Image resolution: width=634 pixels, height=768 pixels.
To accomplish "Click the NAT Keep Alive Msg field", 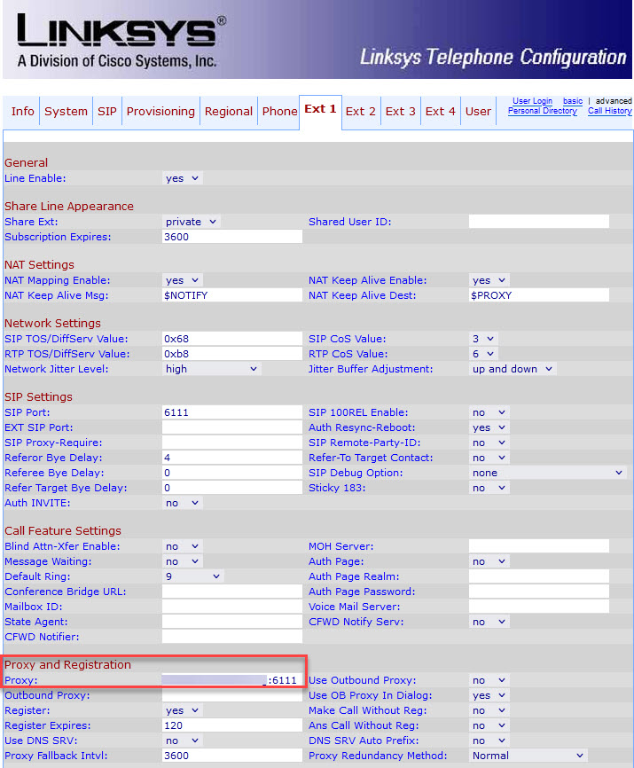I will [x=232, y=295].
